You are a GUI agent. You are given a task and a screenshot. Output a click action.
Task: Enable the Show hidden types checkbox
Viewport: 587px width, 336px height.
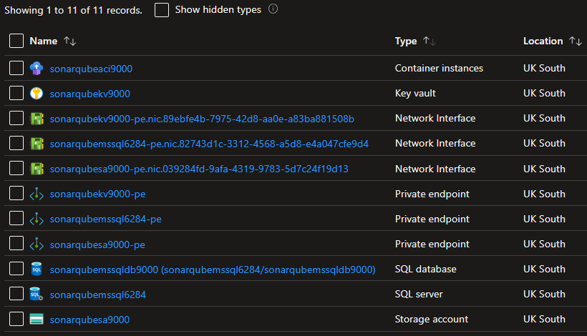point(162,10)
